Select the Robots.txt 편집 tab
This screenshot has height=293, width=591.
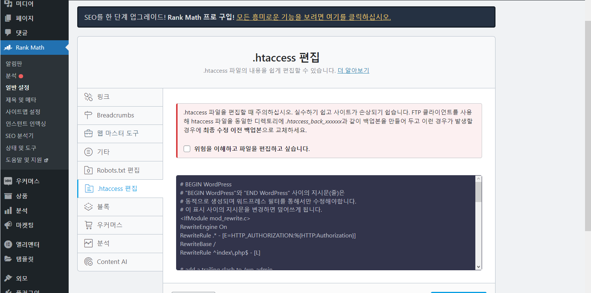120,170
